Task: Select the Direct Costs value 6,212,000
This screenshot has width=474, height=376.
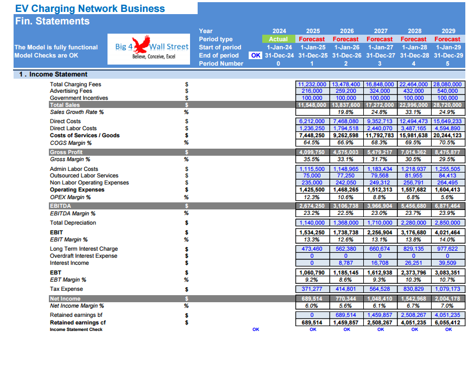Action: 312,121
